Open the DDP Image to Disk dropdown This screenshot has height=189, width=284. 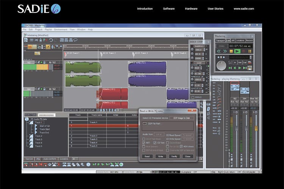pyautogui.click(x=181, y=118)
